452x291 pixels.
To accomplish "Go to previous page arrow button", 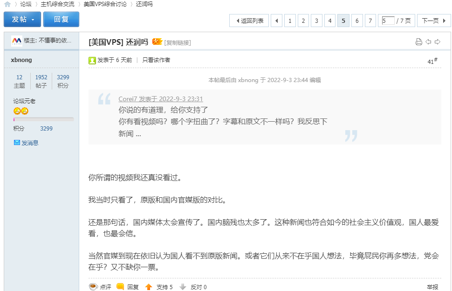I will [276, 21].
